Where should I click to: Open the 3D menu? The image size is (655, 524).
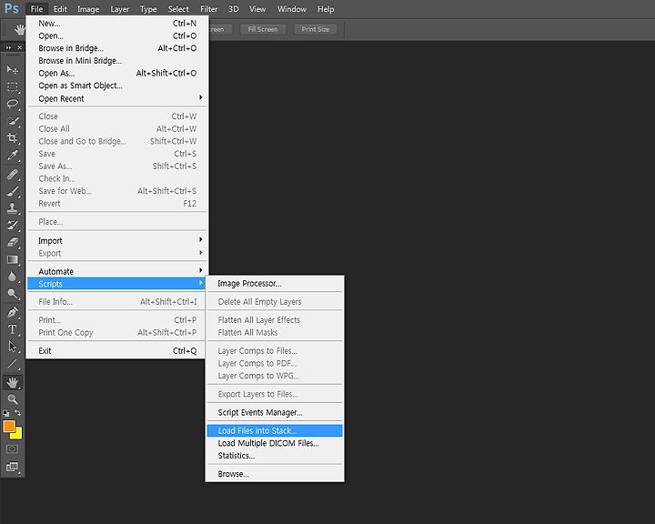click(234, 9)
